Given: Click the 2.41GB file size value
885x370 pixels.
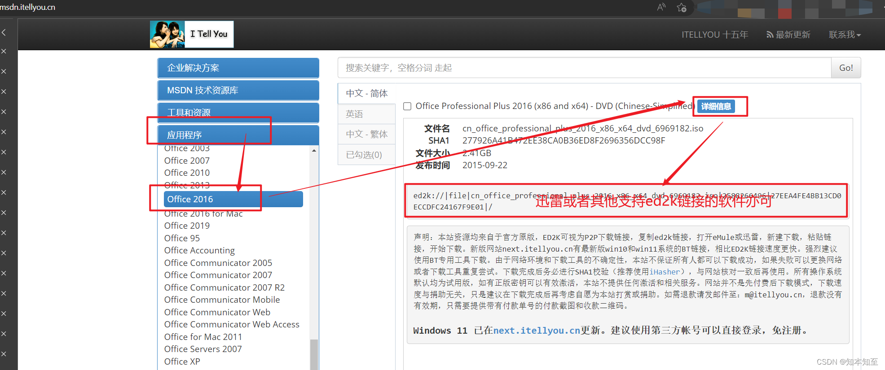Looking at the screenshot, I should pos(477,153).
